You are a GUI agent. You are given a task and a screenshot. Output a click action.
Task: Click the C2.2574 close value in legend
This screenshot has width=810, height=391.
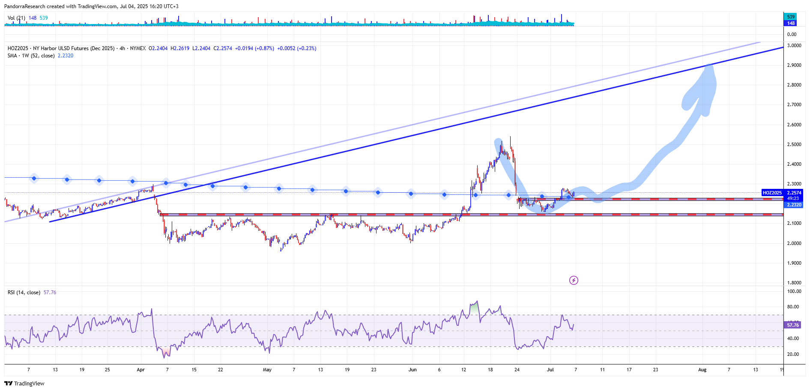point(223,48)
